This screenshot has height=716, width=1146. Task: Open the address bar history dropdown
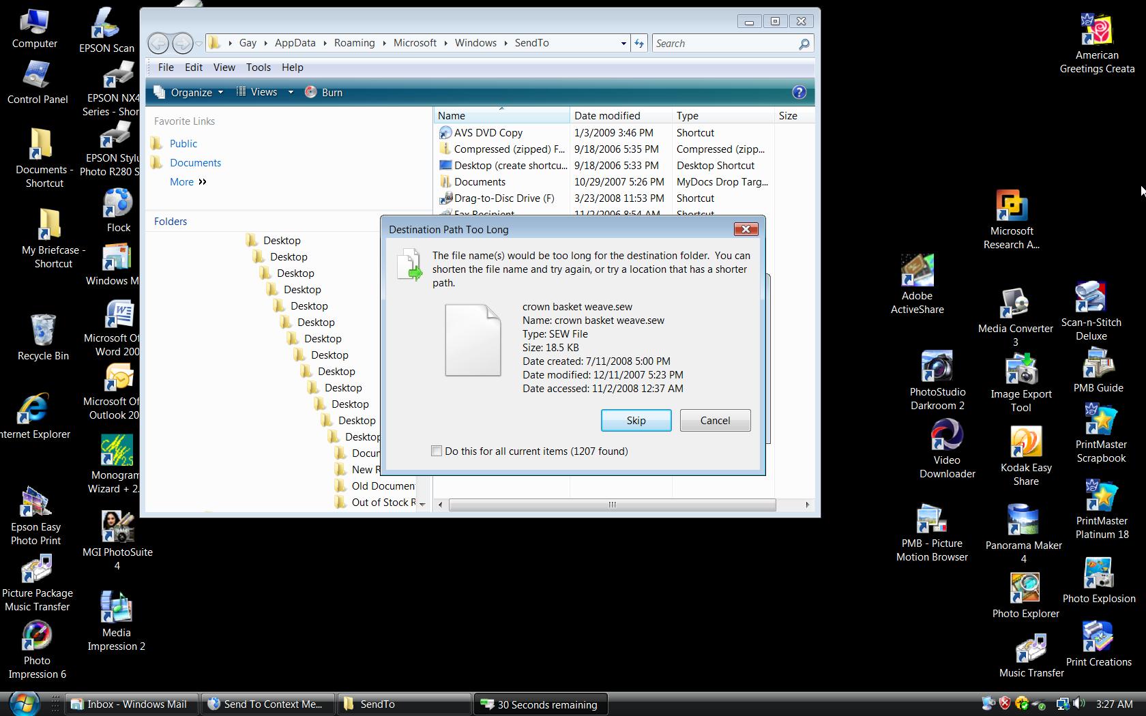[x=623, y=43]
